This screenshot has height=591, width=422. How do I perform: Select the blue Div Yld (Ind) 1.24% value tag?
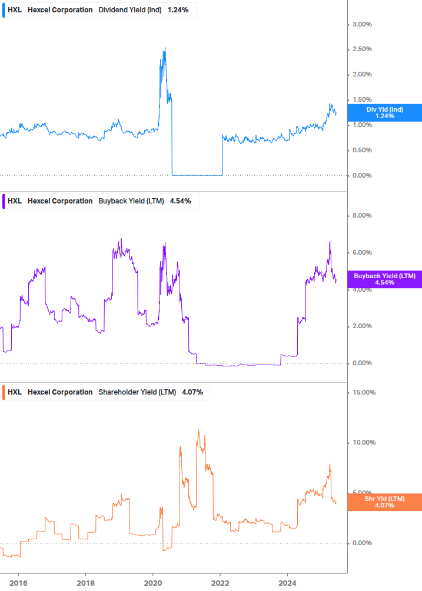tap(384, 113)
